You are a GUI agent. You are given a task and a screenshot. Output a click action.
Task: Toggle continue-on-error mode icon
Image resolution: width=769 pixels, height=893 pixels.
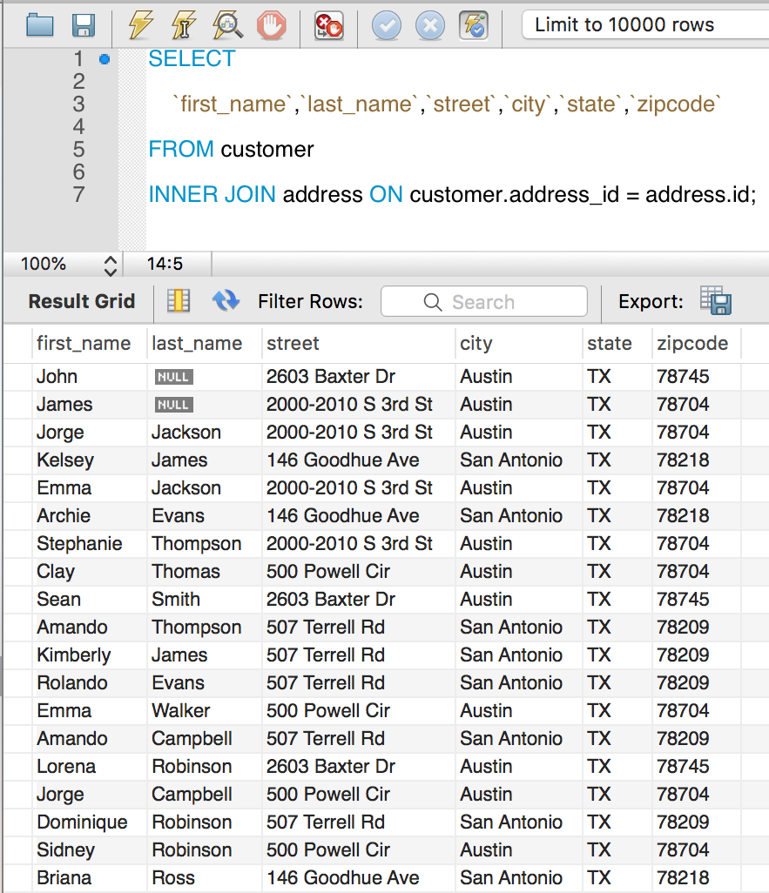[x=329, y=25]
